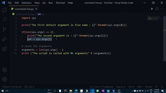Click line number 10 in gutter
166x93 pixels.
[15, 50]
